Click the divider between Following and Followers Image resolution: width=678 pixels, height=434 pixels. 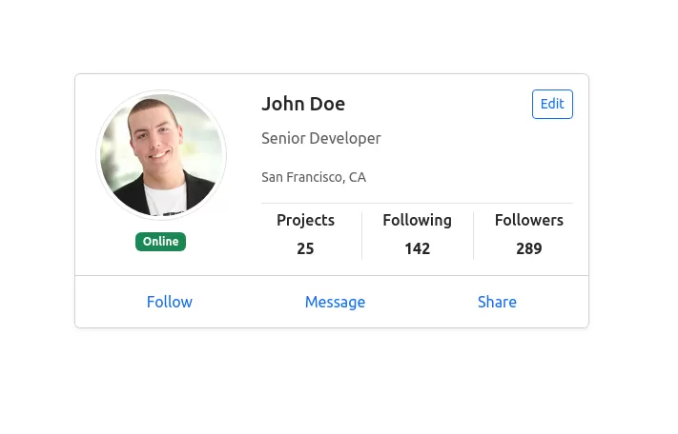(473, 235)
